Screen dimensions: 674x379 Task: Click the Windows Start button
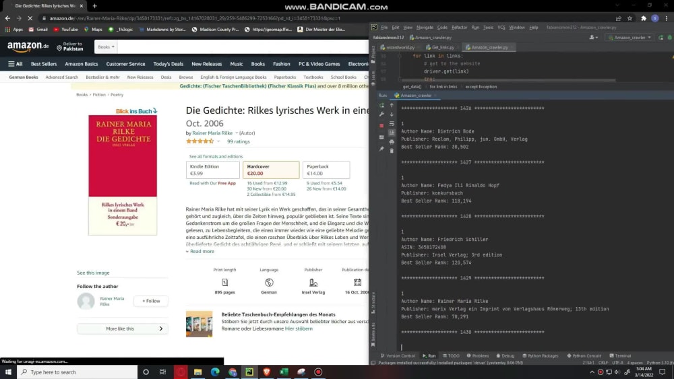pos(8,372)
